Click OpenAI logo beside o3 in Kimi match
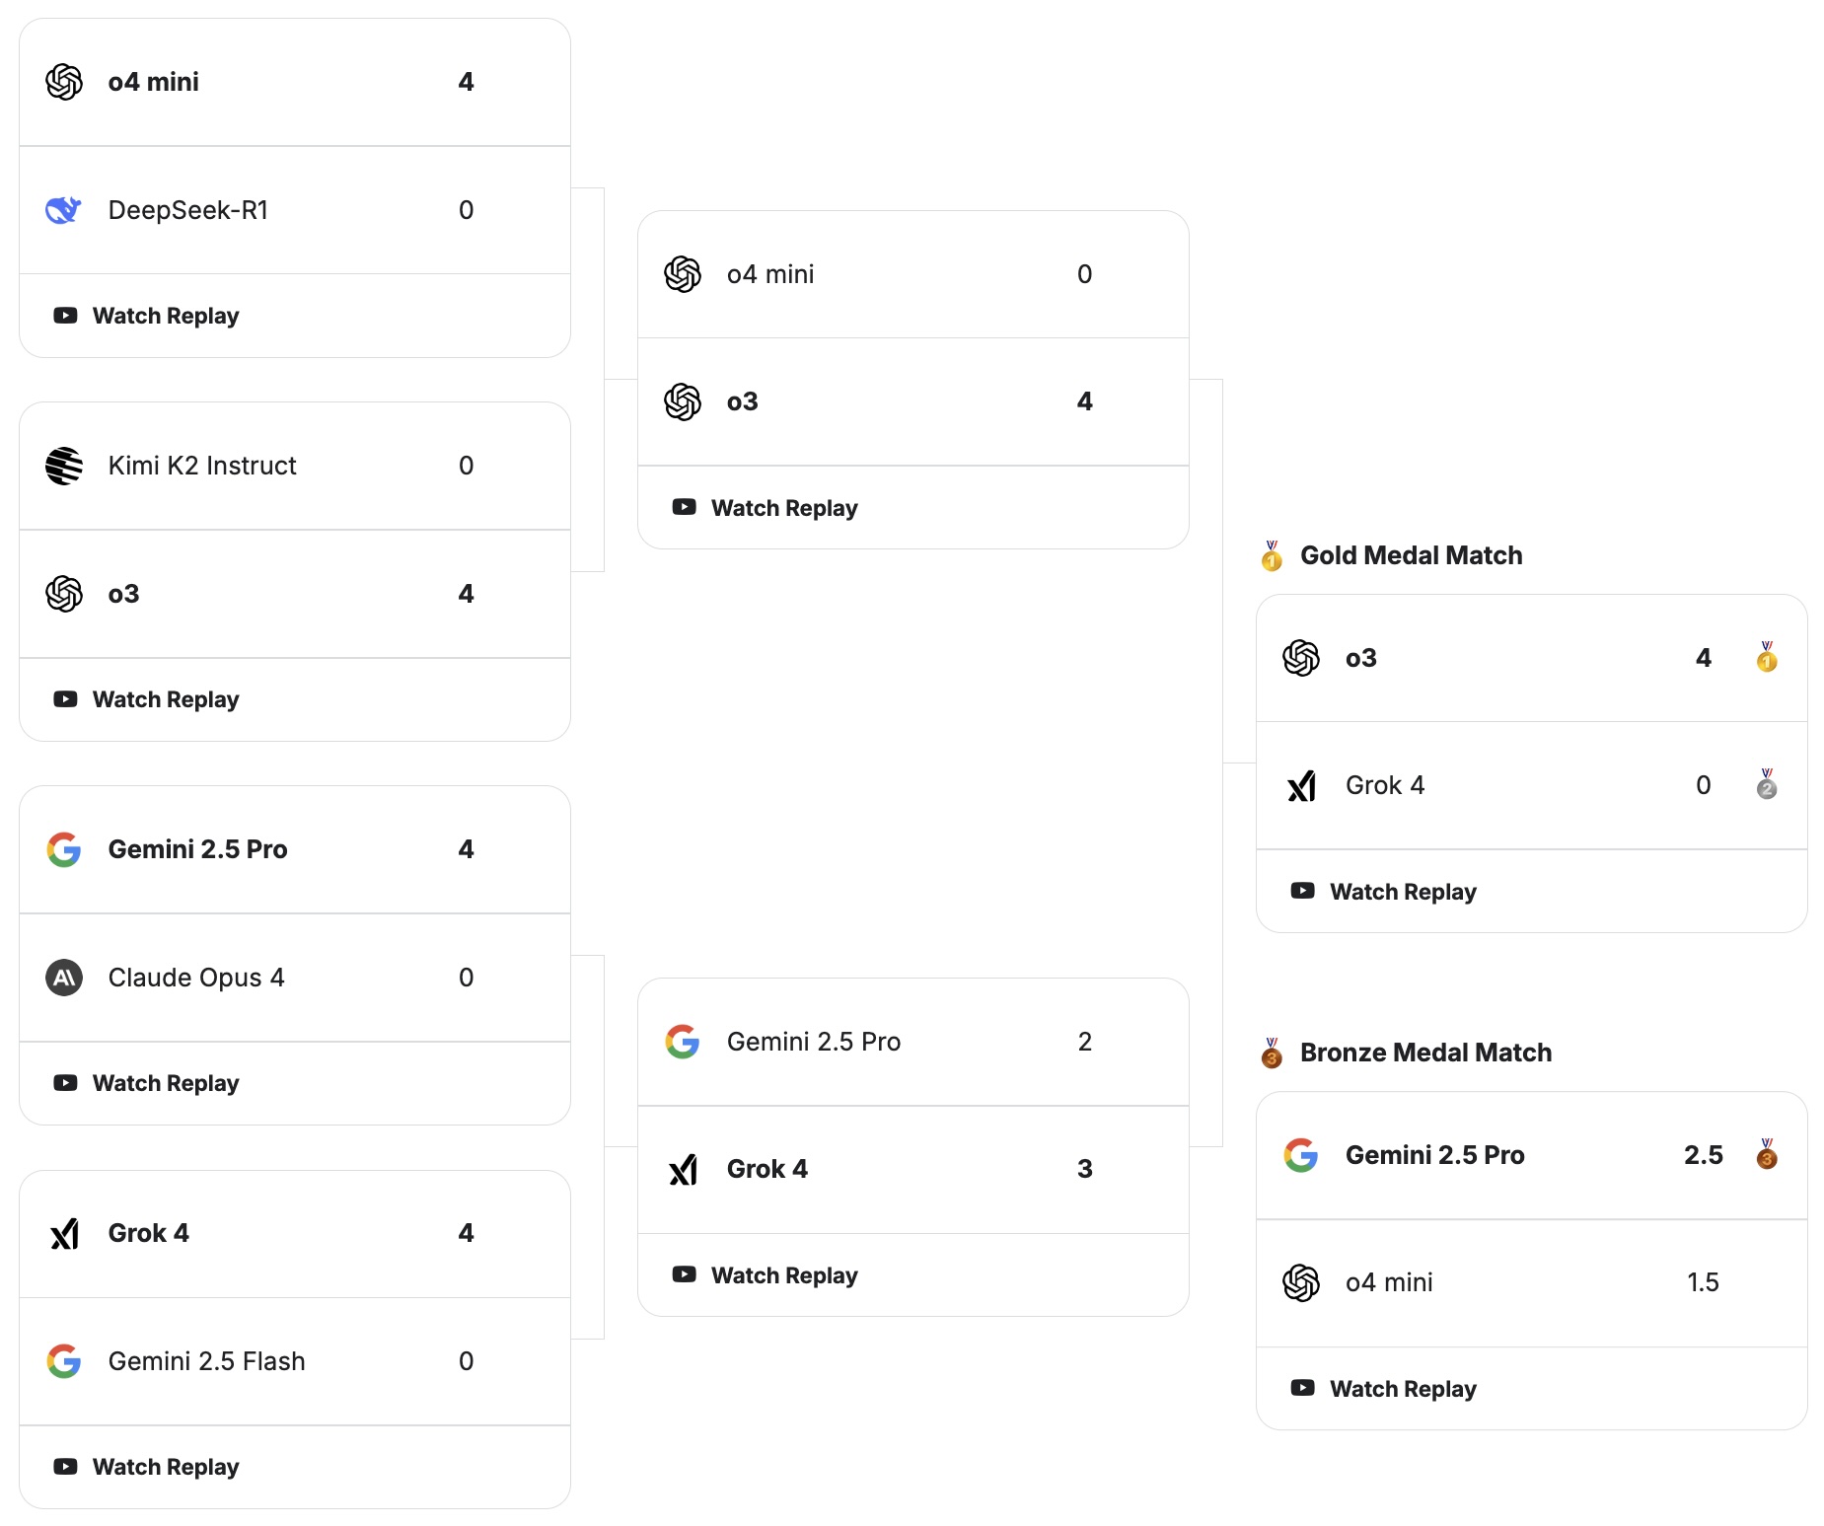The image size is (1824, 1526). (64, 594)
